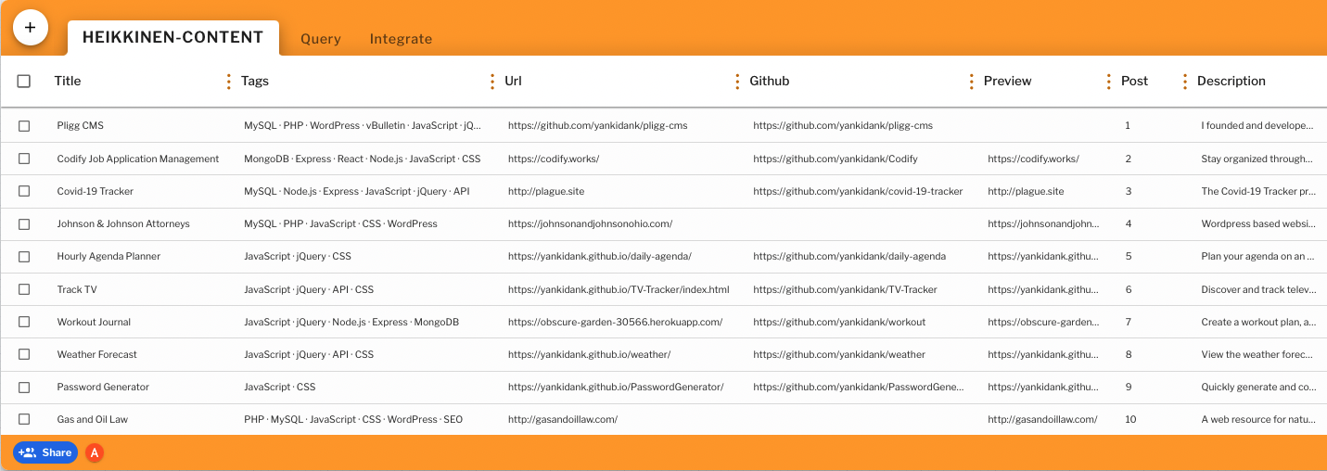Open Title column options menu dots
The height and width of the screenshot is (471, 1327).
(229, 82)
